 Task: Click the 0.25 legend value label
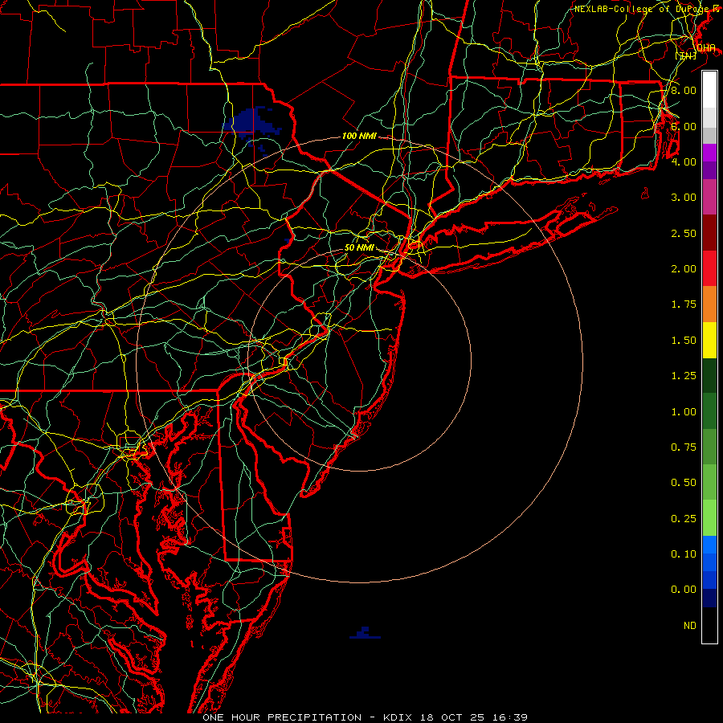click(x=684, y=519)
